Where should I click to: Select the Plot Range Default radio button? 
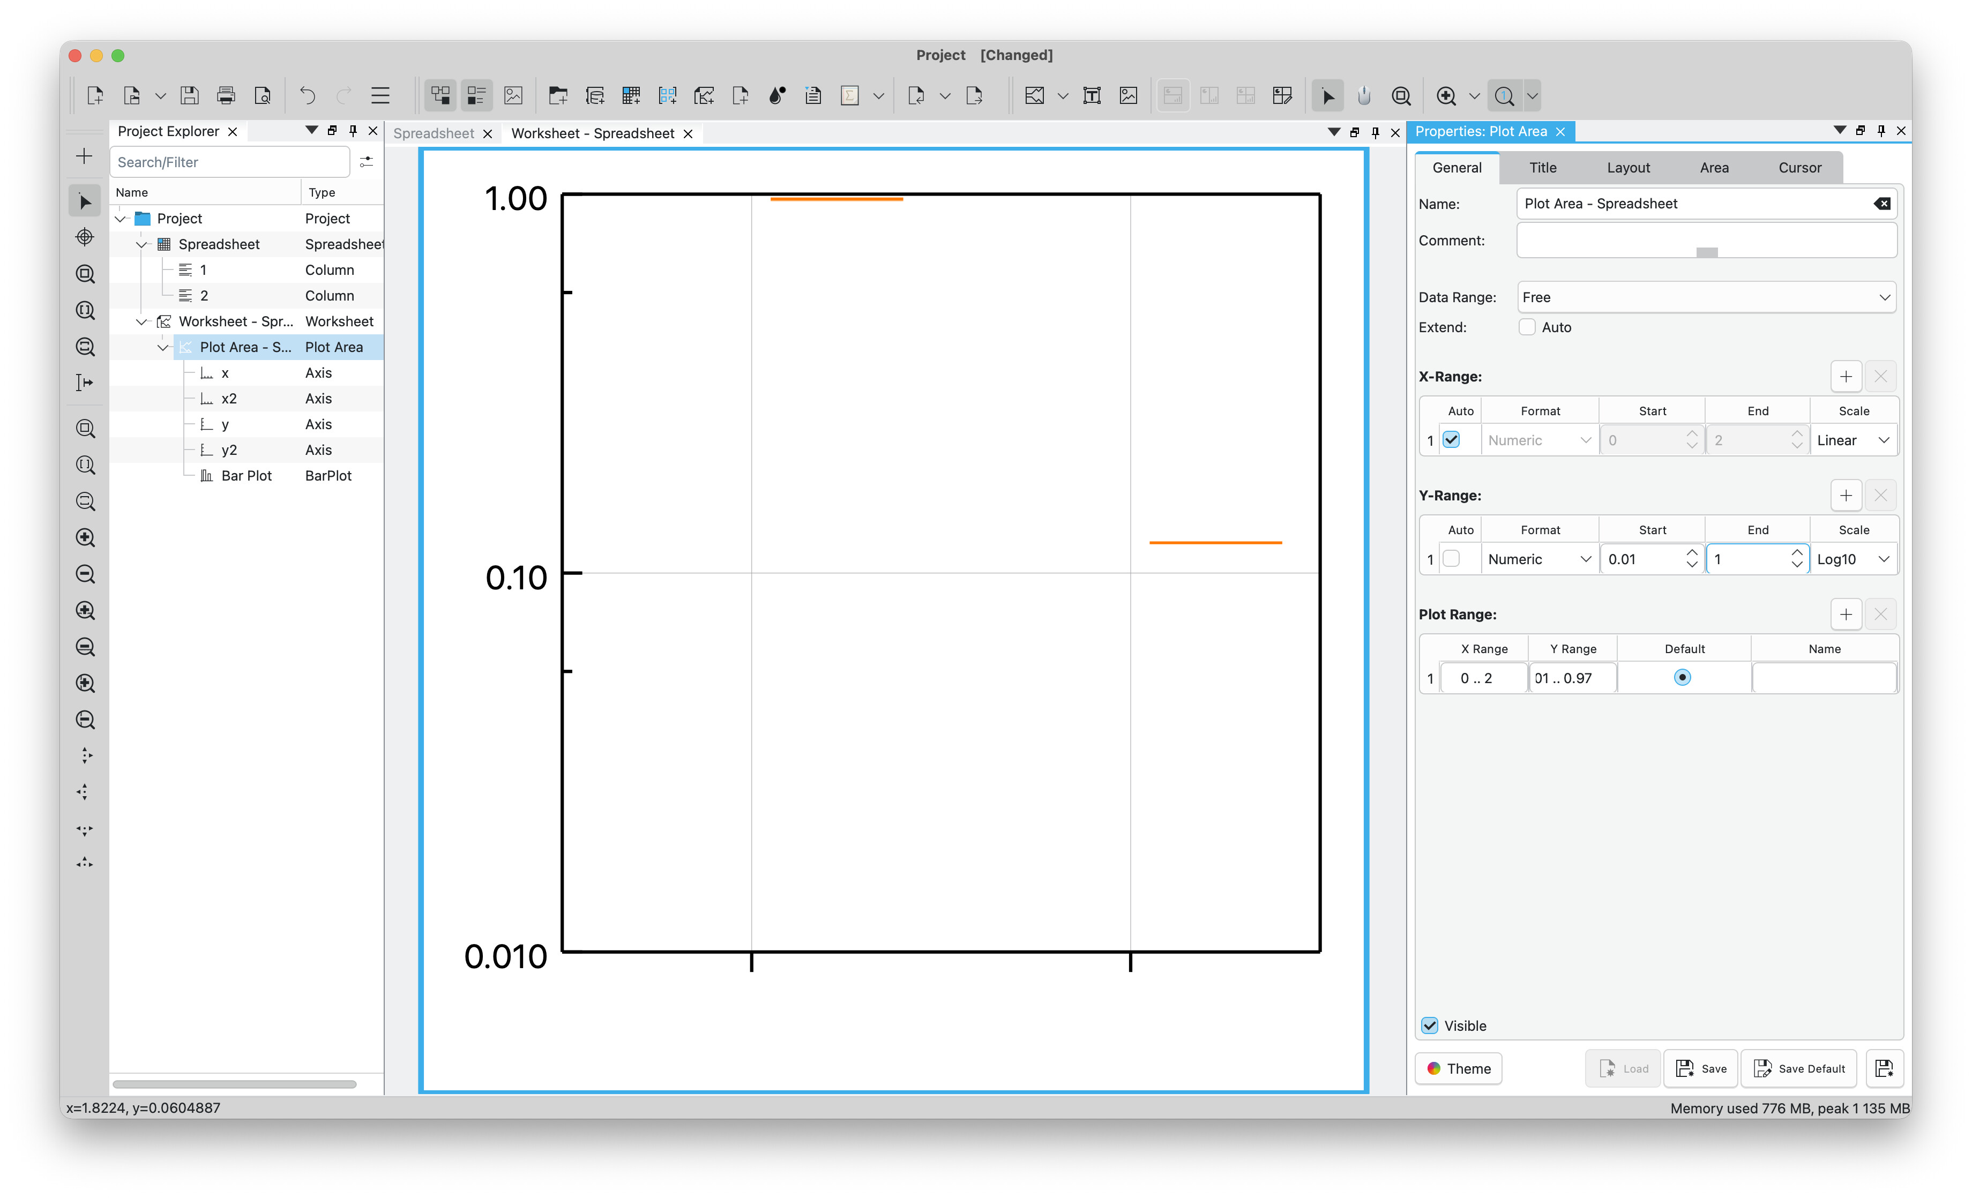[1682, 678]
